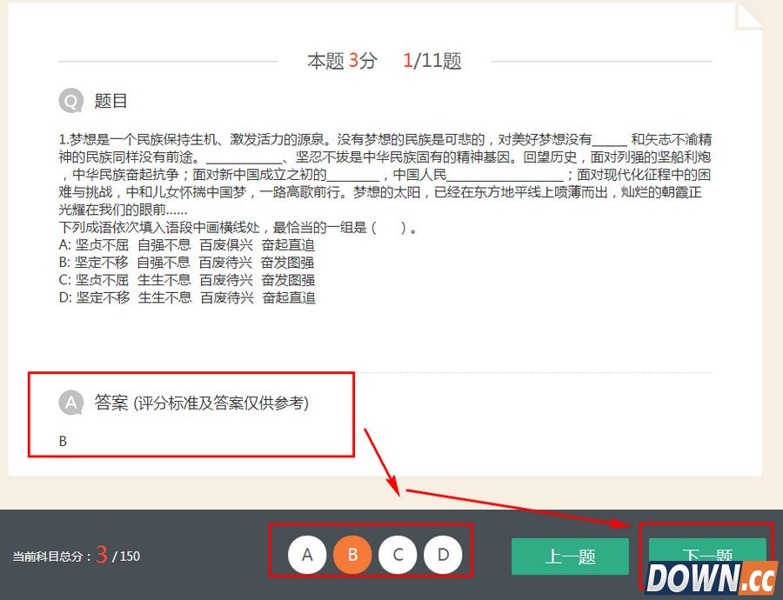Click the 下一题 button
Image resolution: width=783 pixels, height=600 pixels.
pos(707,557)
